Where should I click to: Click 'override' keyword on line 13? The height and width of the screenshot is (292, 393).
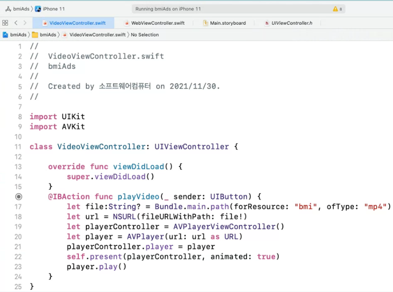click(x=67, y=167)
